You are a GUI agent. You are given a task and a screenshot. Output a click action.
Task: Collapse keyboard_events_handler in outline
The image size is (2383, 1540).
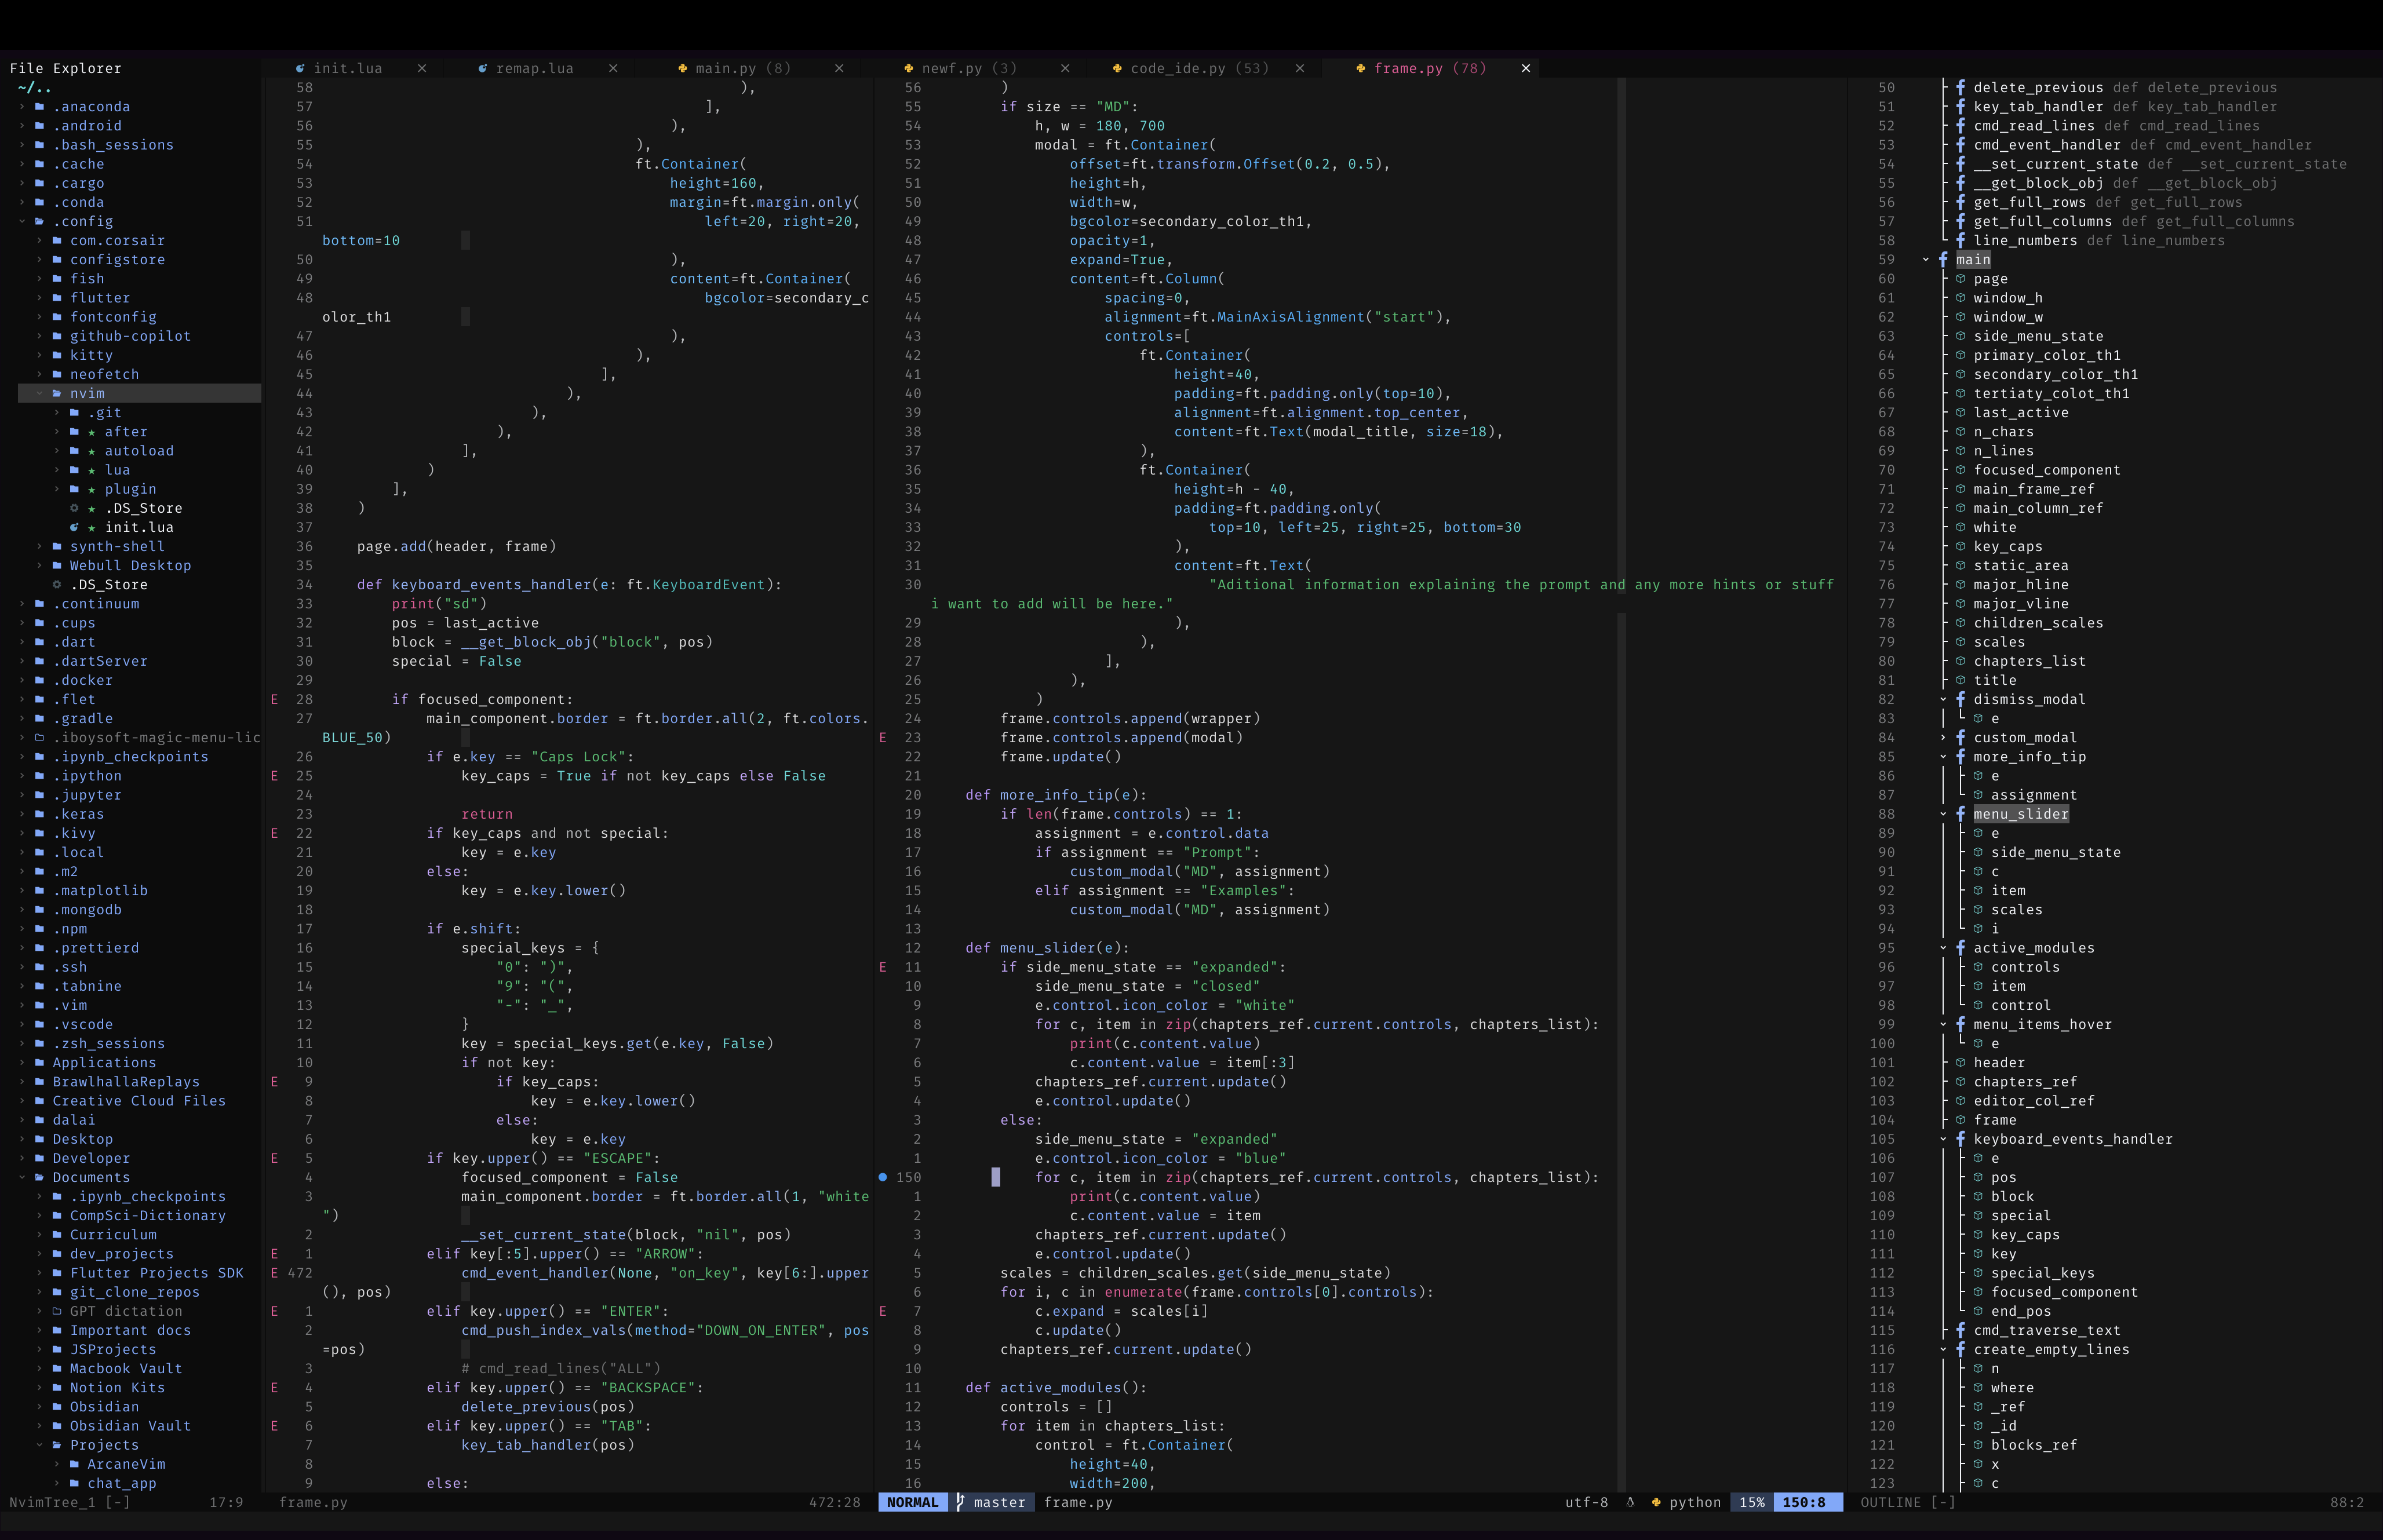[1943, 1139]
